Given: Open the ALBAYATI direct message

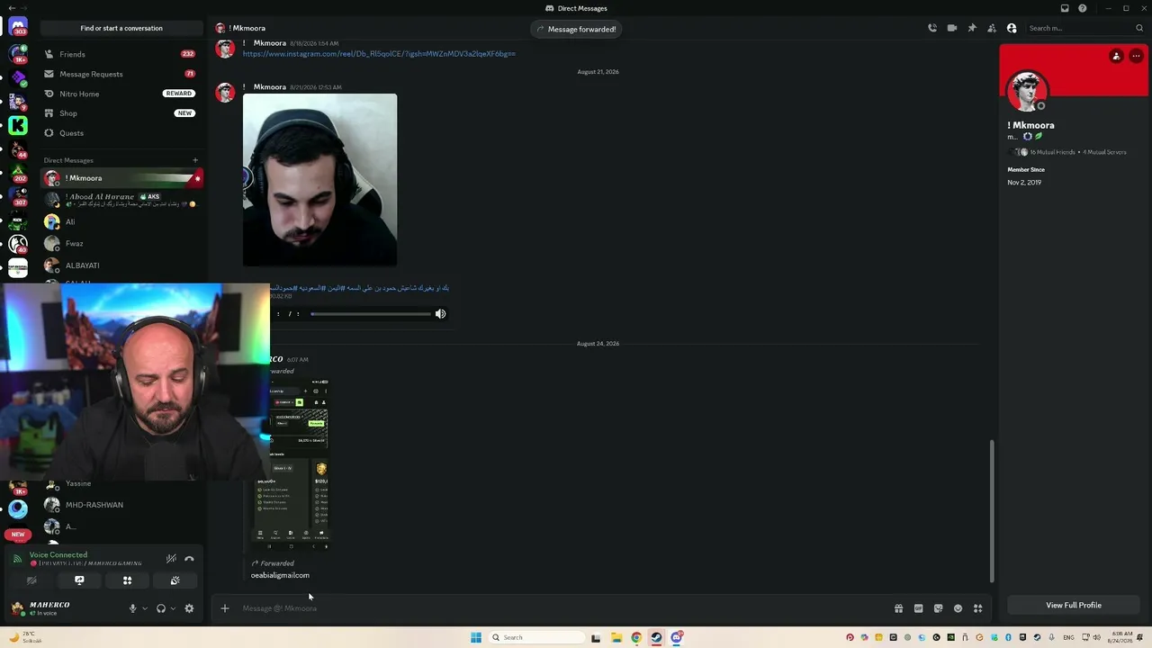Looking at the screenshot, I should pyautogui.click(x=121, y=265).
